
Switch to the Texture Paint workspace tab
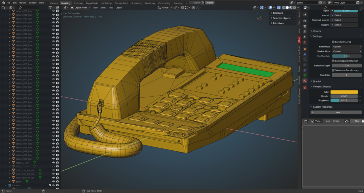122,3
